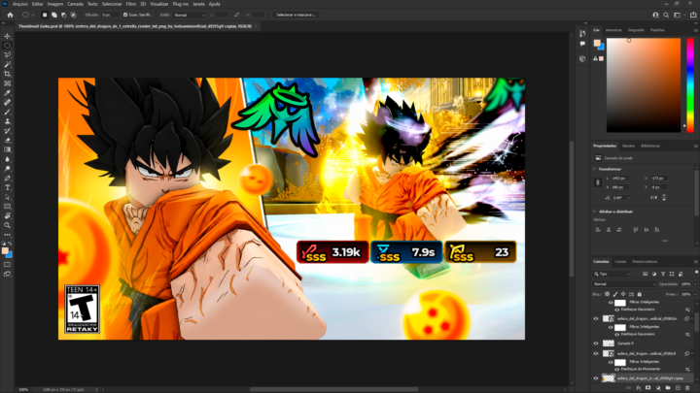700x393 pixels.
Task: Select the Elliptical Marquee tool in toolbar
Action: coord(7,46)
